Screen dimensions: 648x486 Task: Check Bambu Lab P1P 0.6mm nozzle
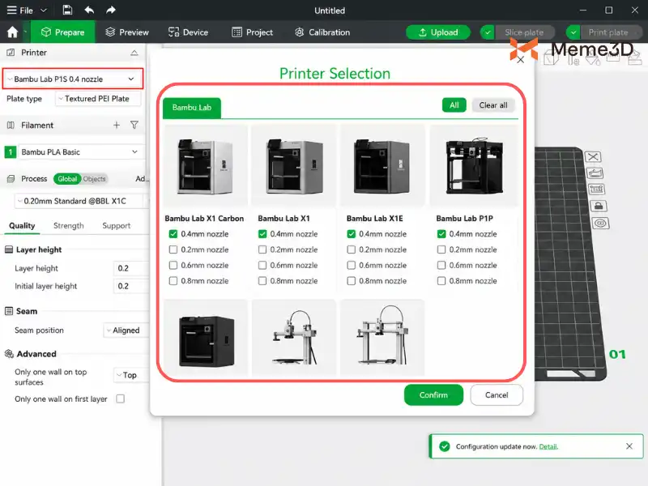point(441,266)
